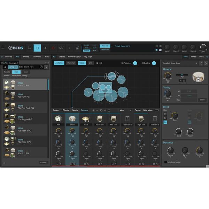
Task: Toggle the metronome icon
Action: click(77, 48)
